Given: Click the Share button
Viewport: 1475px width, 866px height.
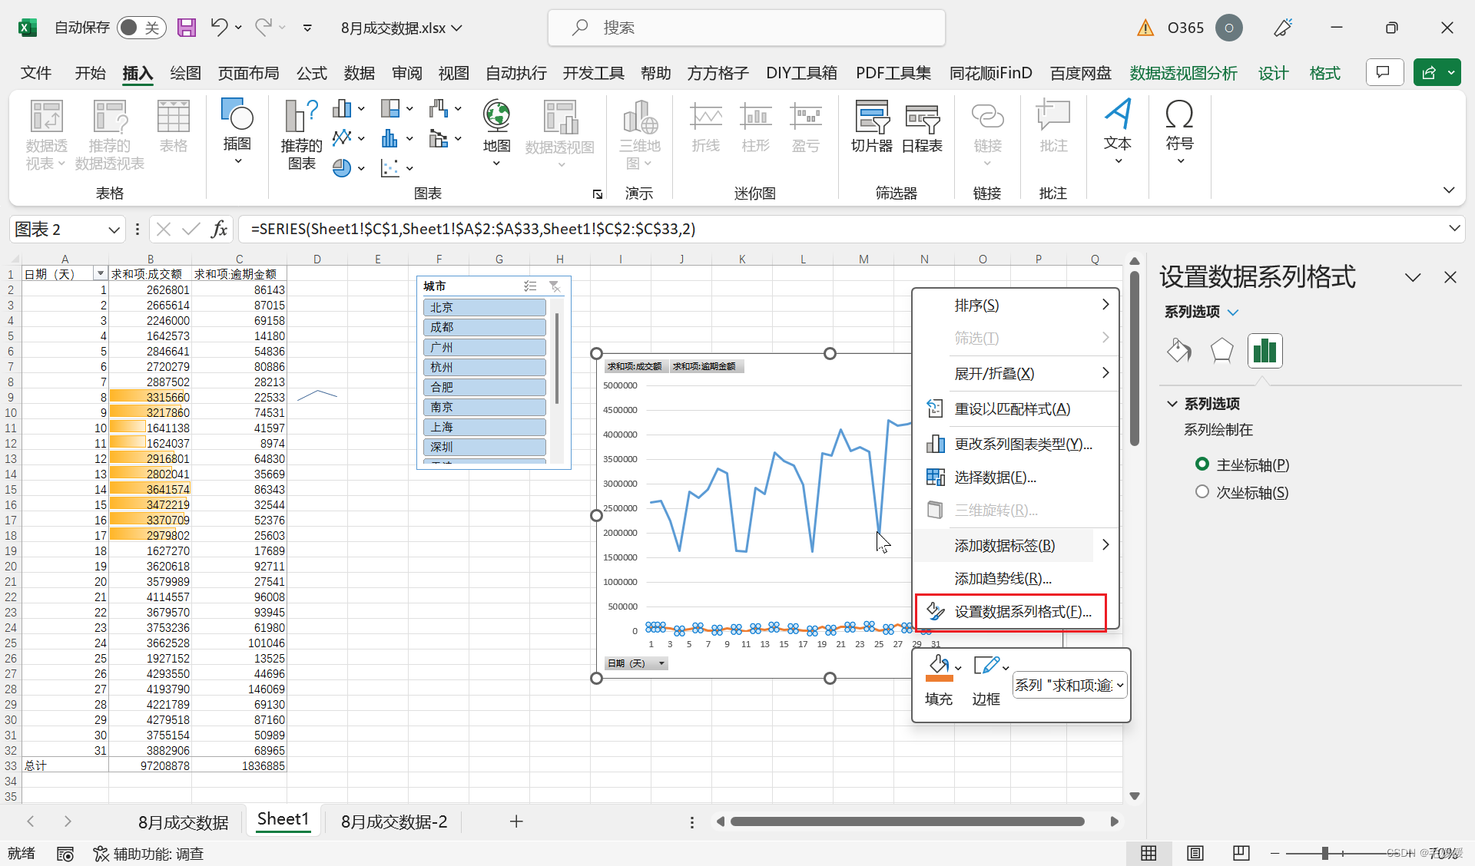Looking at the screenshot, I should pyautogui.click(x=1428, y=73).
